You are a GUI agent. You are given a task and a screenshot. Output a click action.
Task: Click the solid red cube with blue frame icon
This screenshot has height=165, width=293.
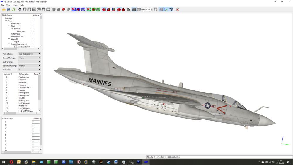click(x=79, y=9)
